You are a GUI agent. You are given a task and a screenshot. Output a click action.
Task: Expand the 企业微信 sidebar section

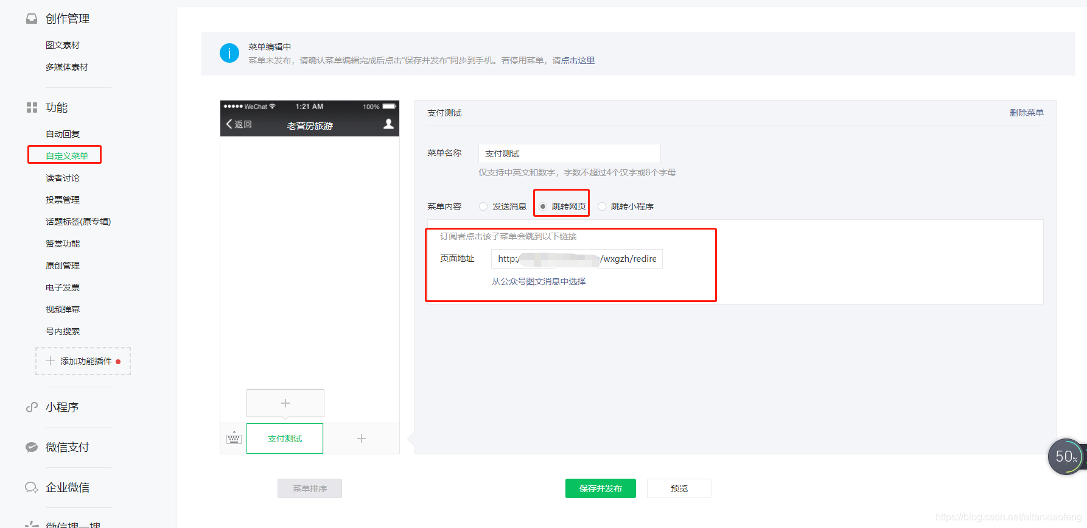pyautogui.click(x=67, y=487)
